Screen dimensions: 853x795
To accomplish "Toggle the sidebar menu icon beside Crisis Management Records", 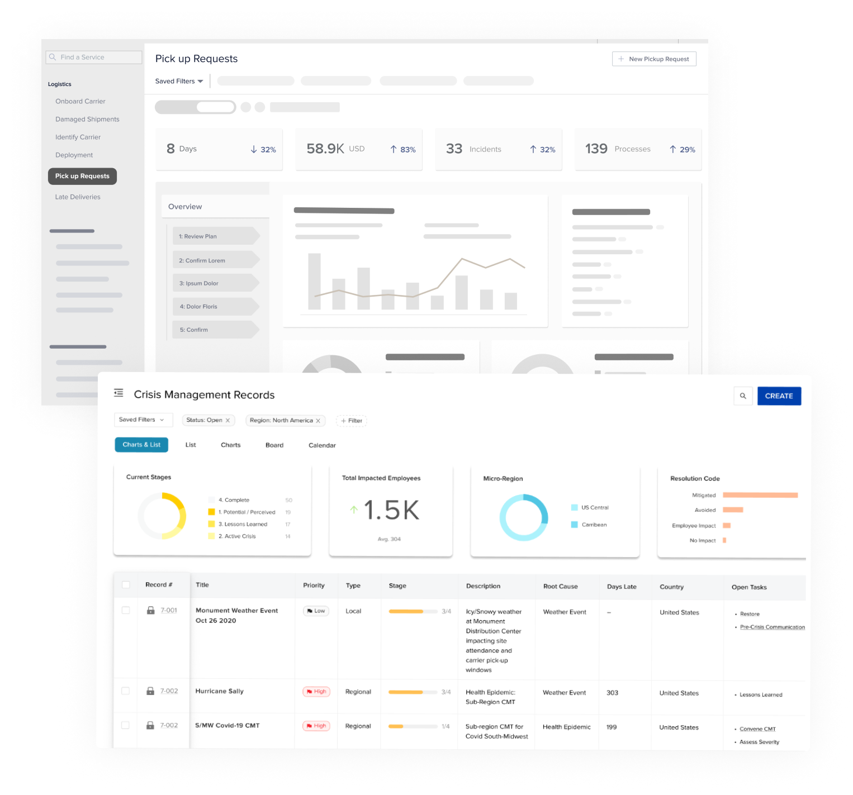I will tap(119, 393).
